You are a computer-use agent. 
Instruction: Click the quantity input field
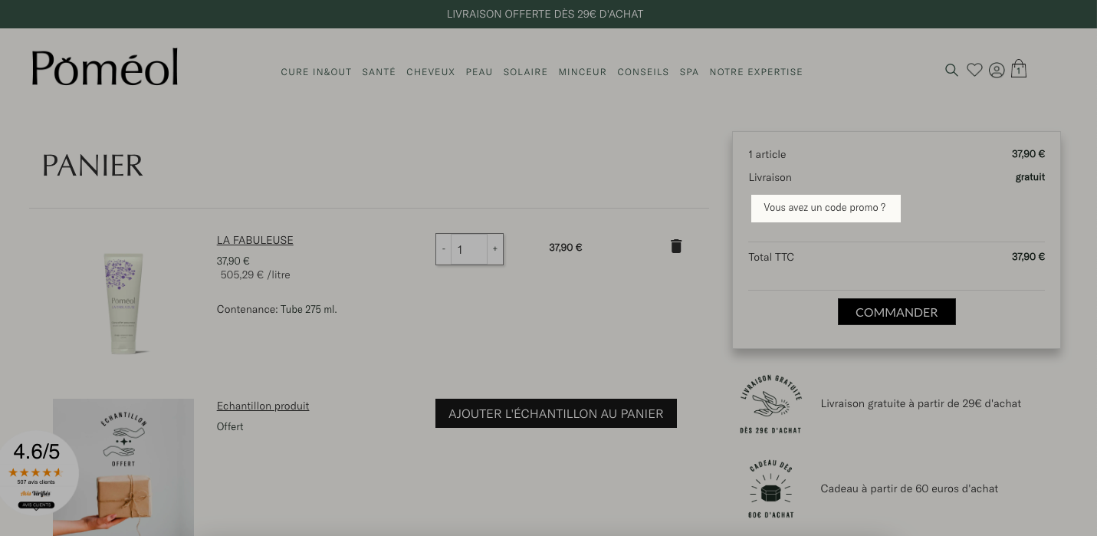(x=469, y=249)
